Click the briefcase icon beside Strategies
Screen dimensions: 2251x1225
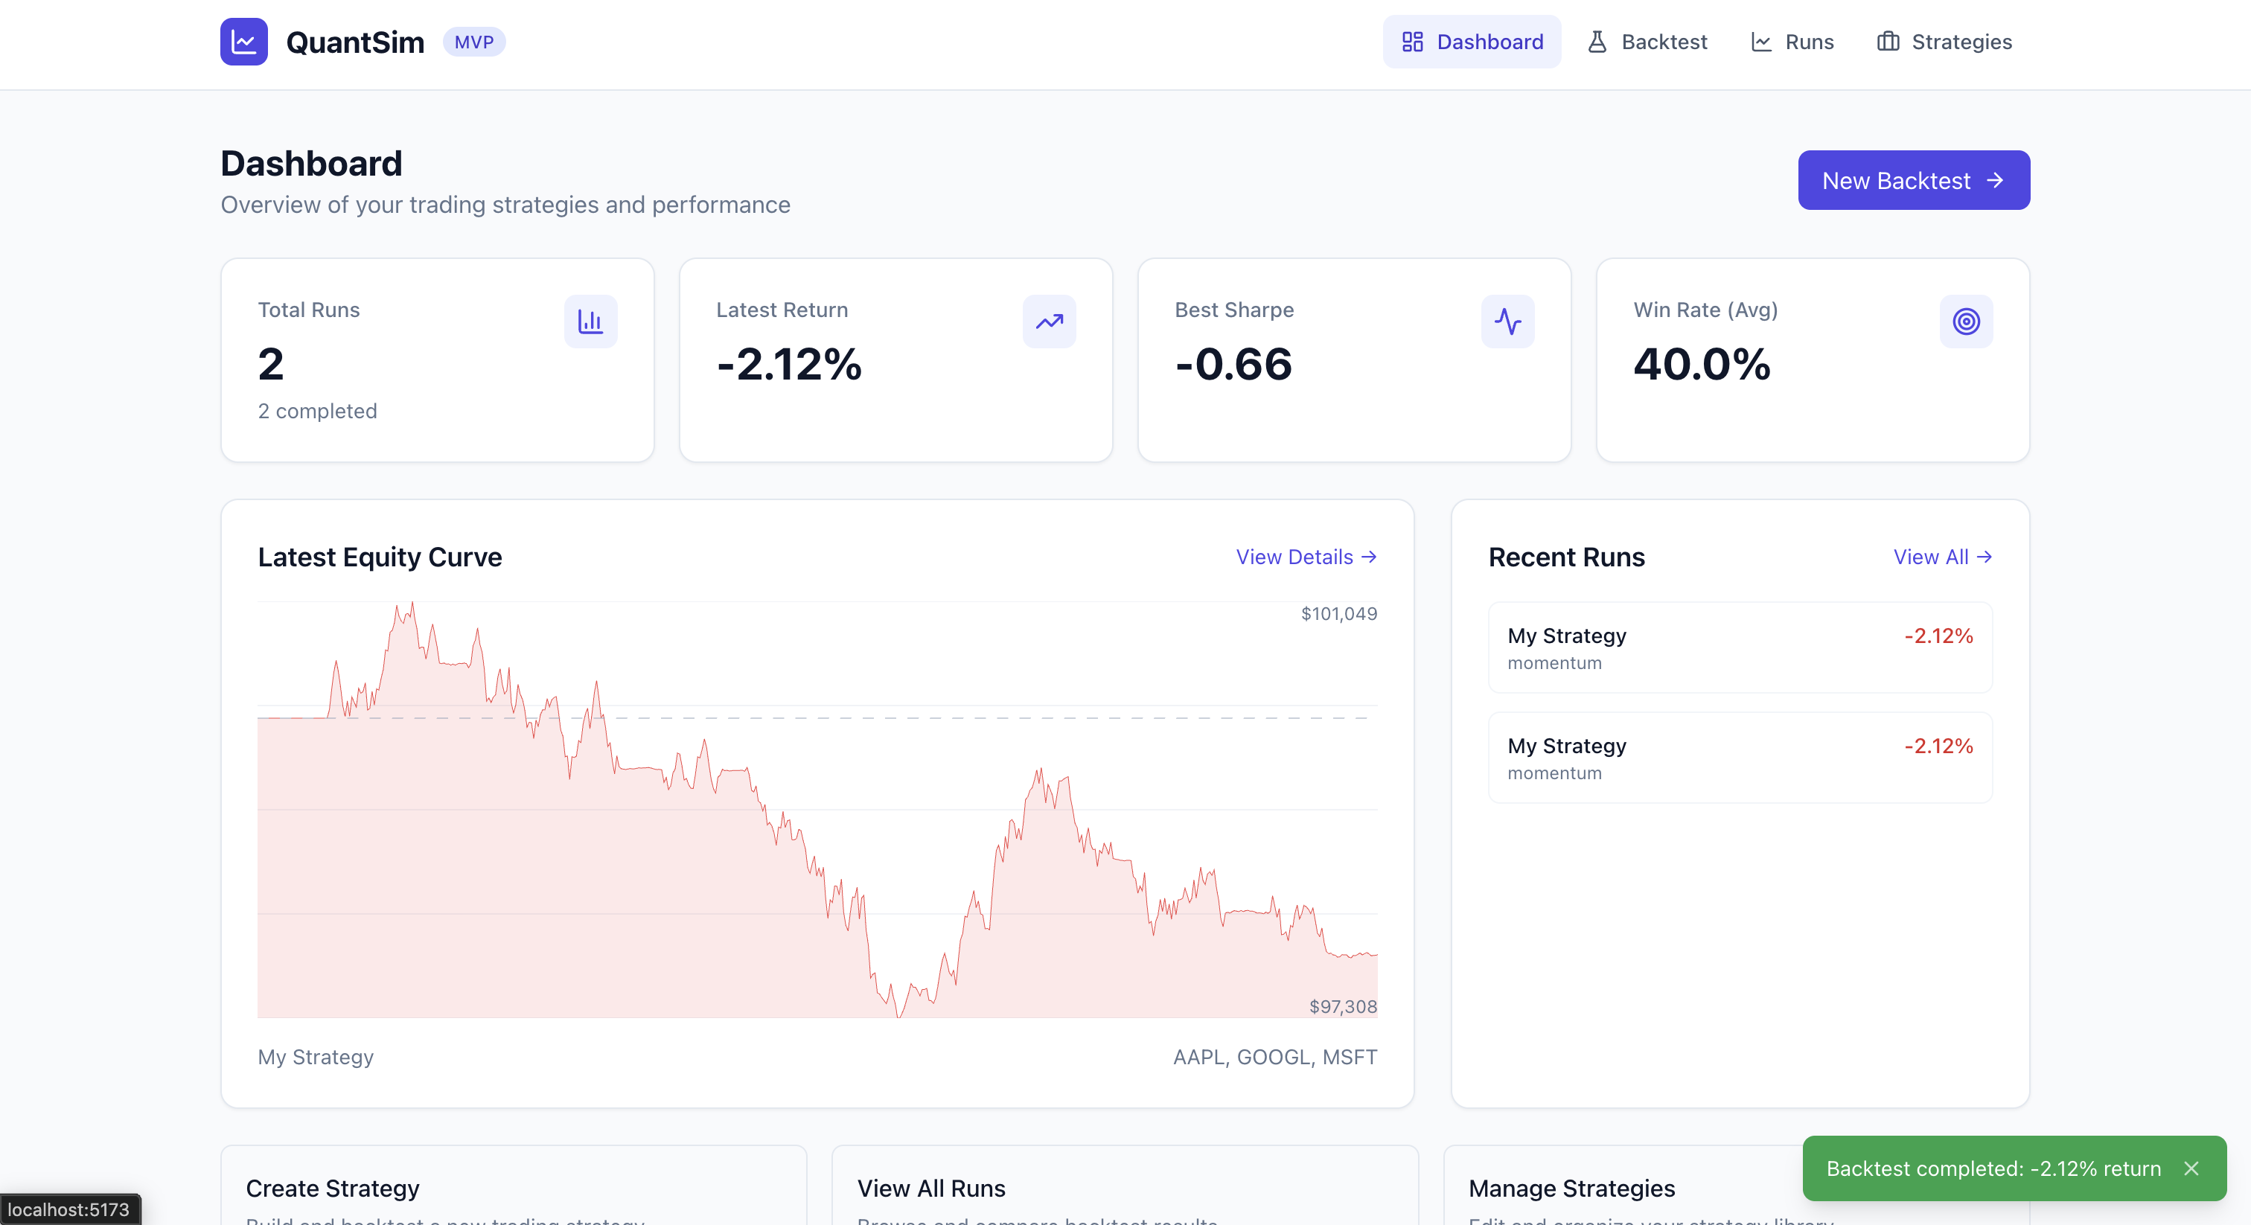(x=1888, y=42)
